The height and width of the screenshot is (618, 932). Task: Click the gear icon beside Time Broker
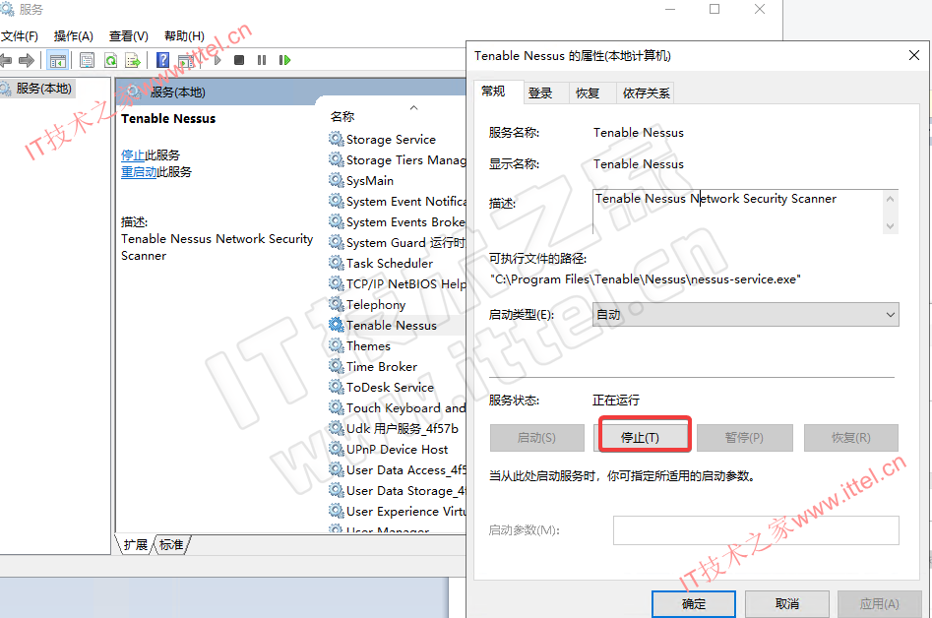pyautogui.click(x=337, y=366)
